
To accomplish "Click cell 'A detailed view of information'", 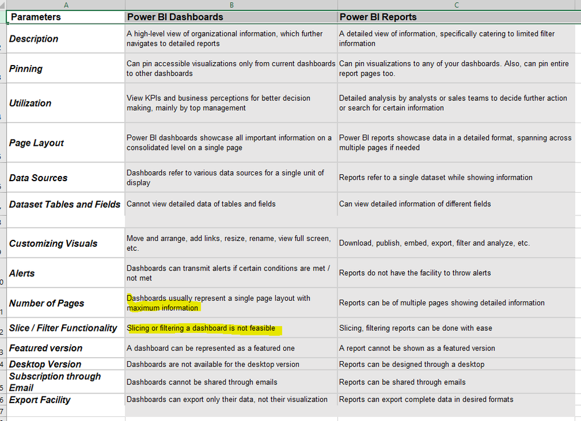I will pyautogui.click(x=457, y=39).
